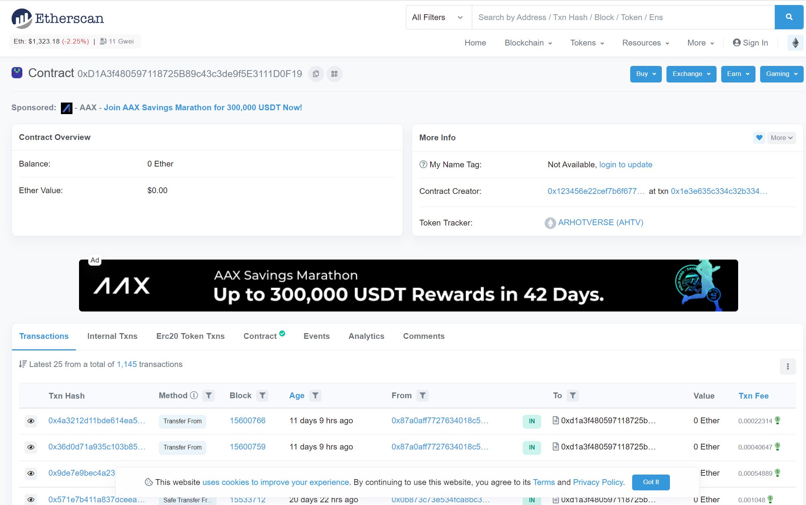Preview transaction 0x571e7b411a837 with eye icon
Viewport: 806px width, 505px height.
pyautogui.click(x=31, y=500)
